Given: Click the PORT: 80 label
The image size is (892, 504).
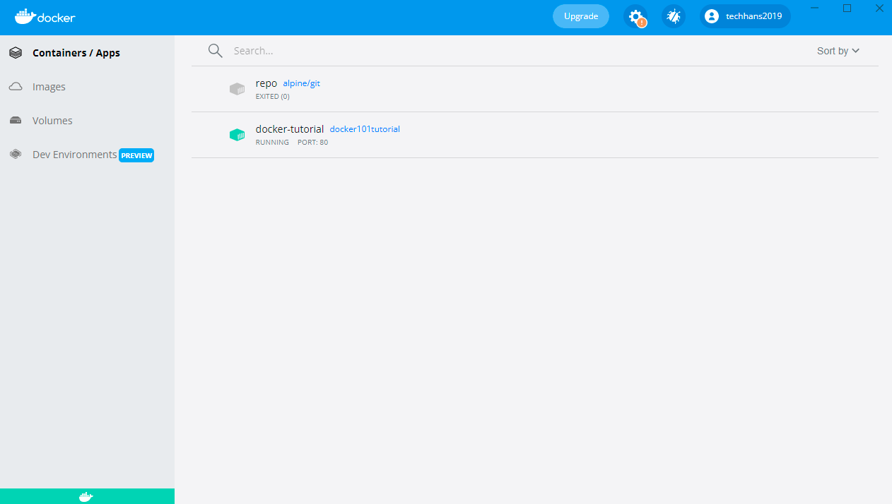Looking at the screenshot, I should 313,143.
